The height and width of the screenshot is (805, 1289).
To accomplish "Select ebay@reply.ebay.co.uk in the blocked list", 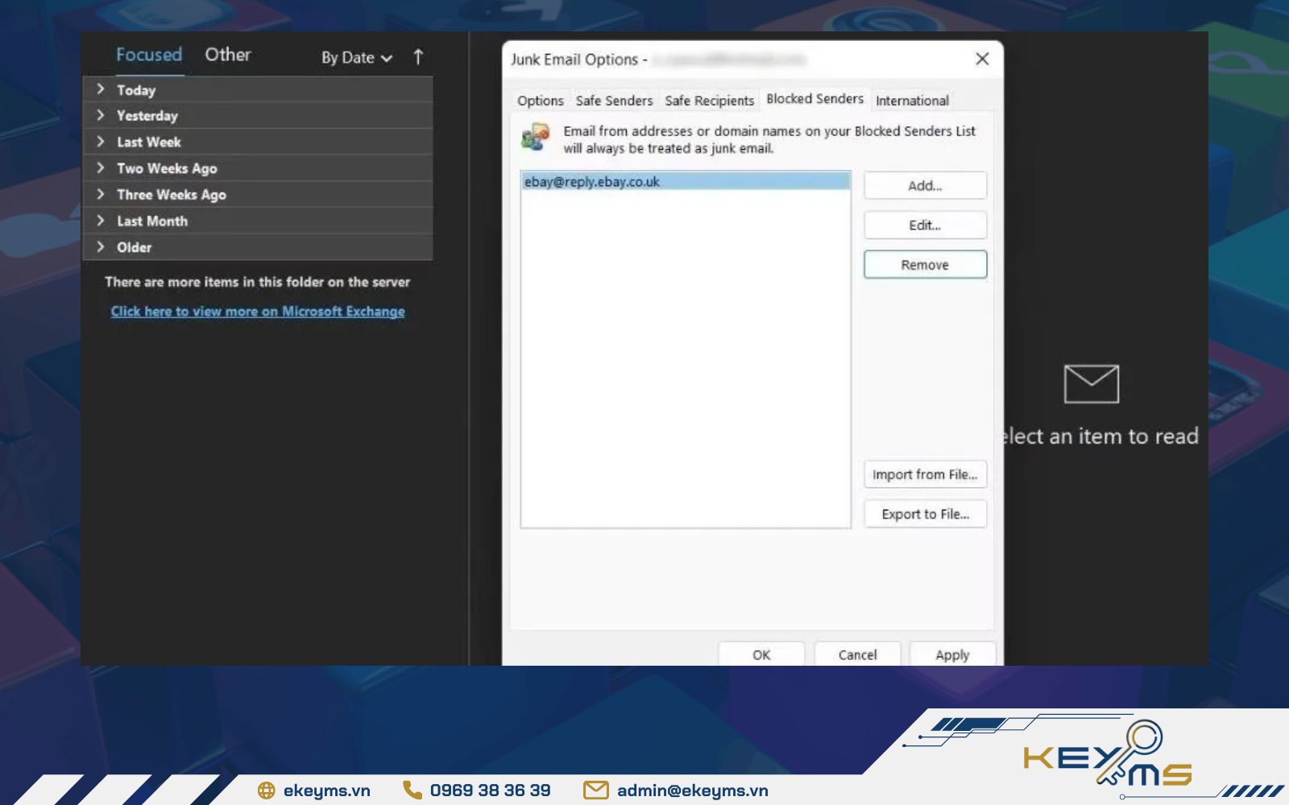I will (x=592, y=182).
